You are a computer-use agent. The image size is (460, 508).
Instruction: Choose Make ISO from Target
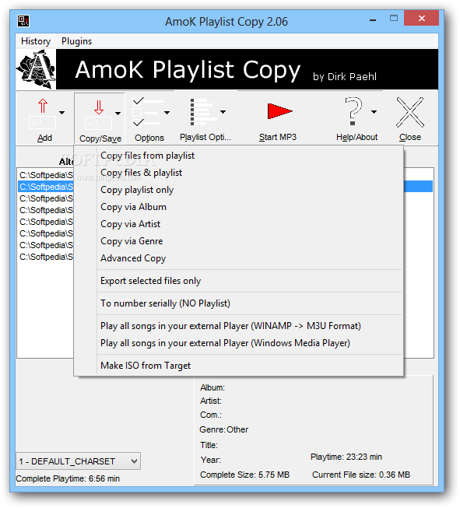(x=239, y=366)
